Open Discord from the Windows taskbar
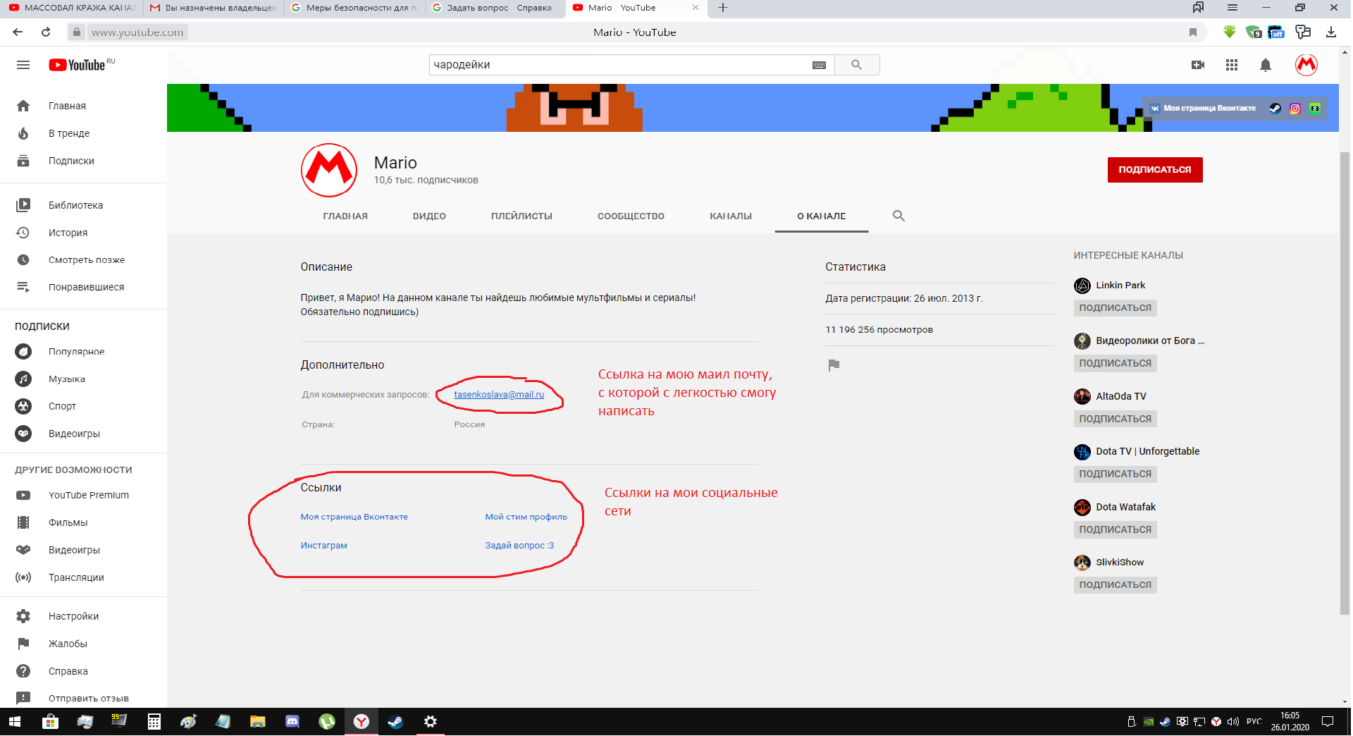 [292, 722]
